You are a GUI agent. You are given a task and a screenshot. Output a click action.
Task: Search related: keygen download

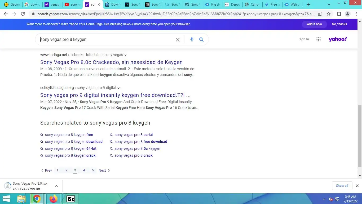[74, 142]
